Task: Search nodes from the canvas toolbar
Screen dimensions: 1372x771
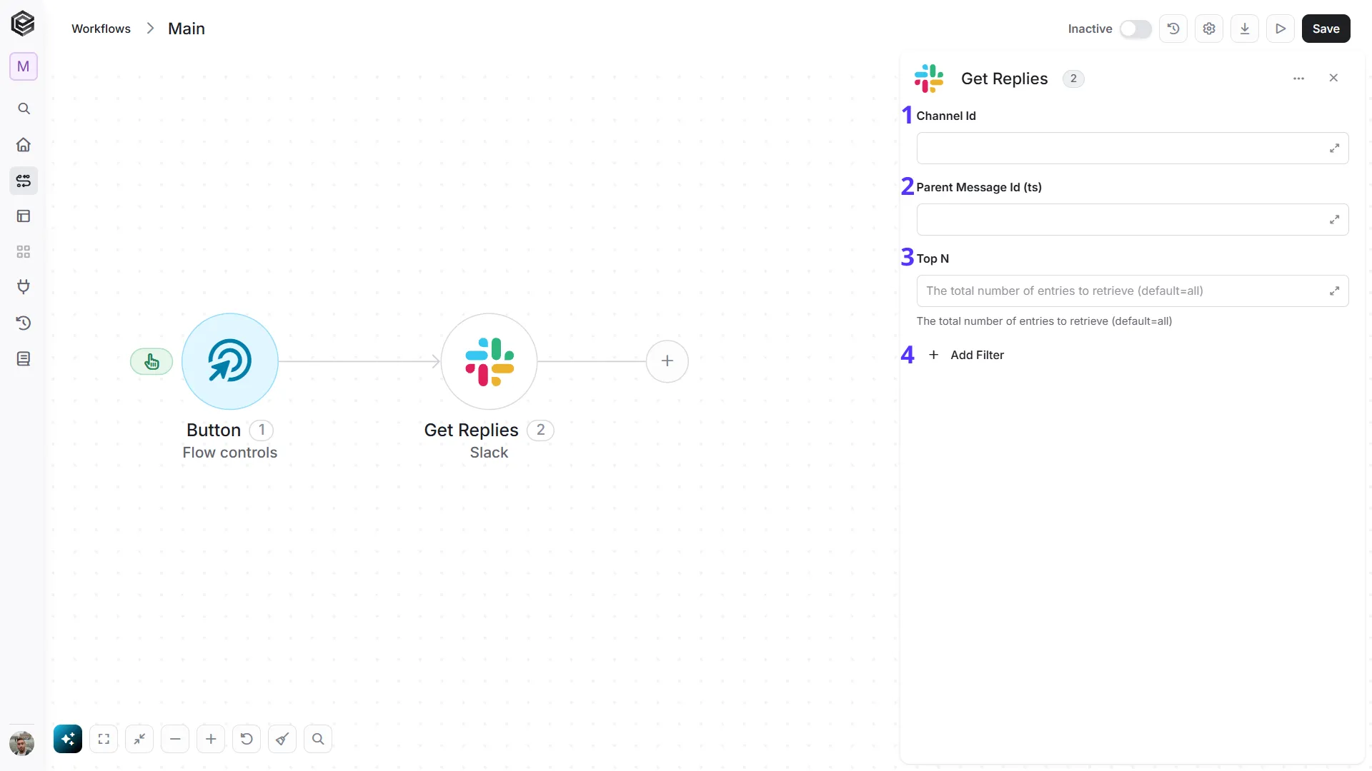Action: coord(318,739)
